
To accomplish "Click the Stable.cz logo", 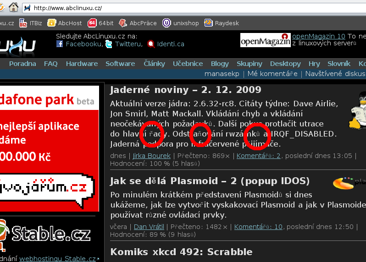I will pos(45,235).
